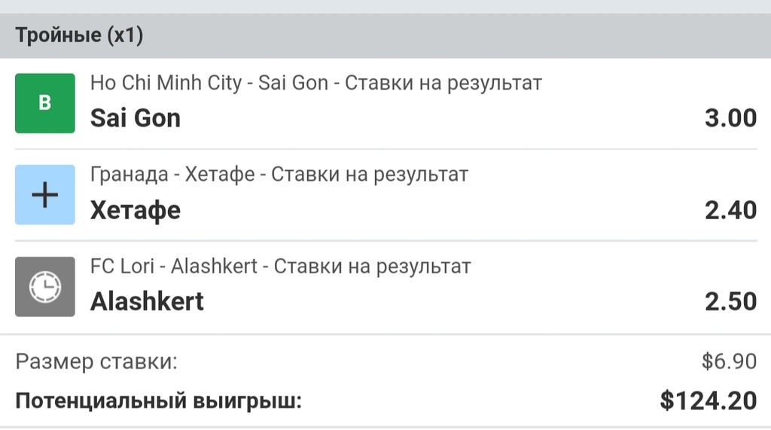Click the 3.00 odds value
The width and height of the screenshot is (771, 430).
[730, 118]
